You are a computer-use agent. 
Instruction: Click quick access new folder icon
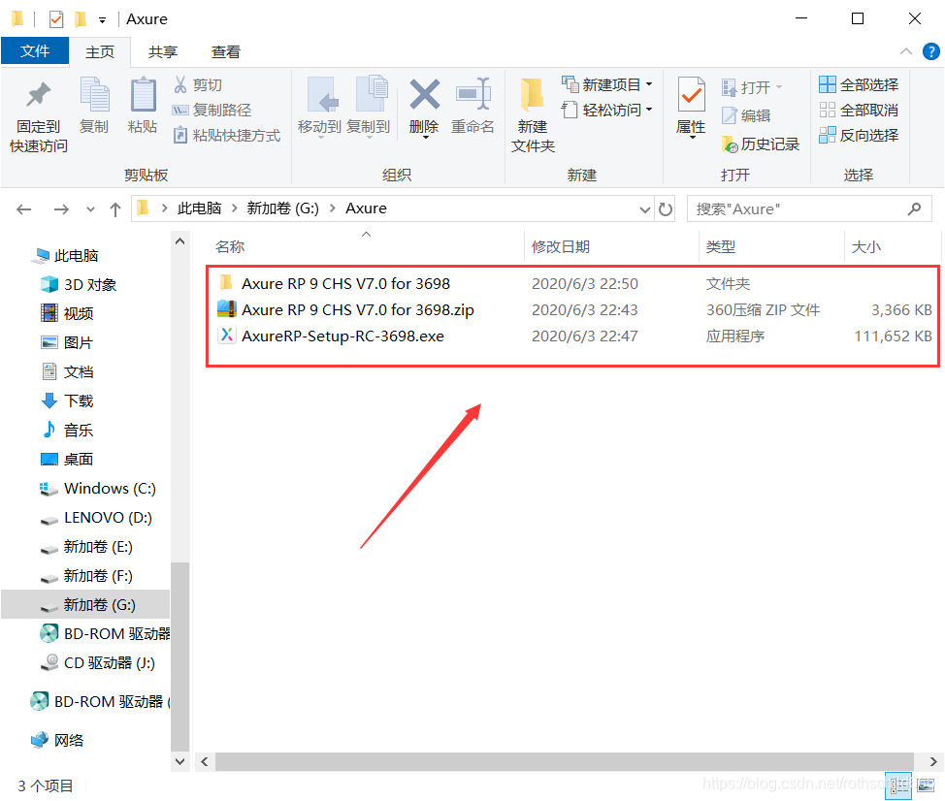coord(81,19)
